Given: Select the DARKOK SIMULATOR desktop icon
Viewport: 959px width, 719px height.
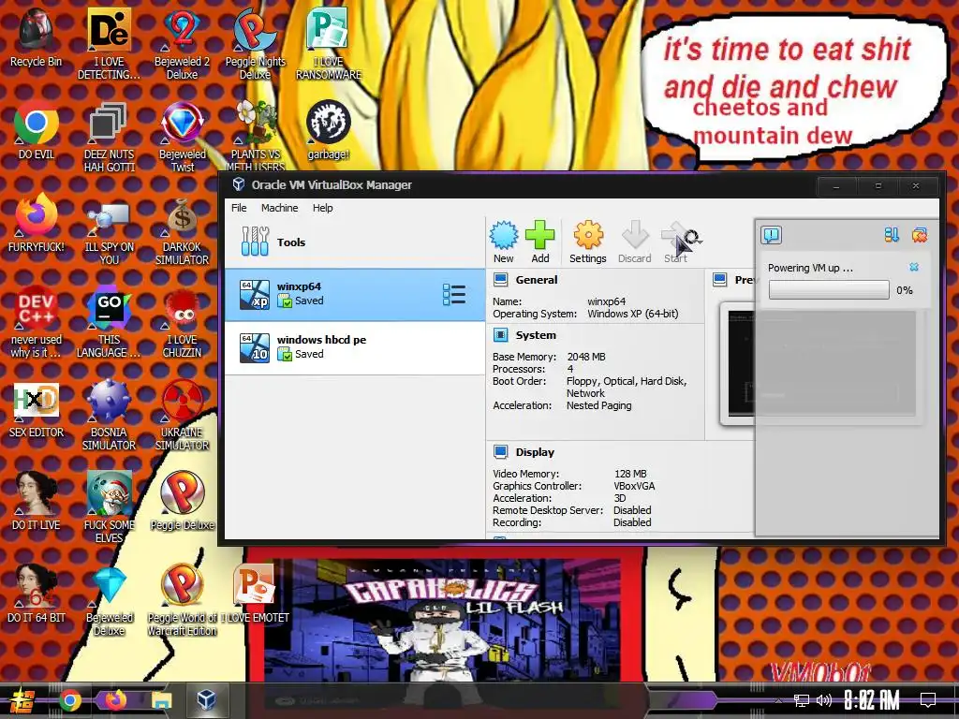Looking at the screenshot, I should click(183, 230).
